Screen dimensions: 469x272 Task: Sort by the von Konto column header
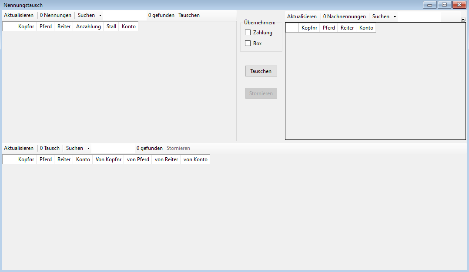pos(195,159)
